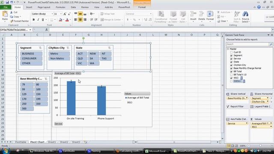The width and height of the screenshot is (274, 154).
Task: Click the Format cells icon
Action: click(x=210, y=14)
